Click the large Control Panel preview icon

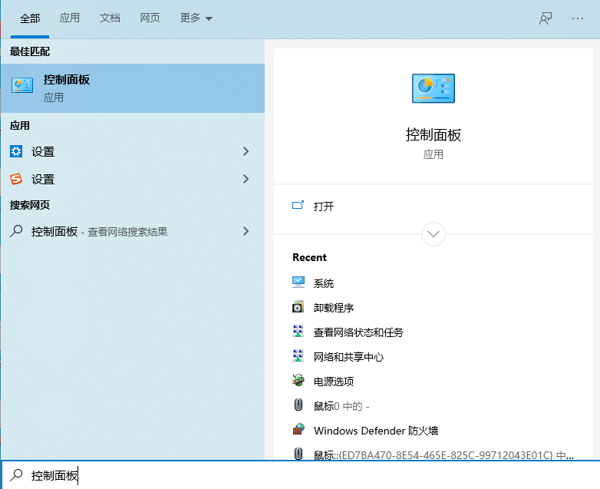pos(434,88)
